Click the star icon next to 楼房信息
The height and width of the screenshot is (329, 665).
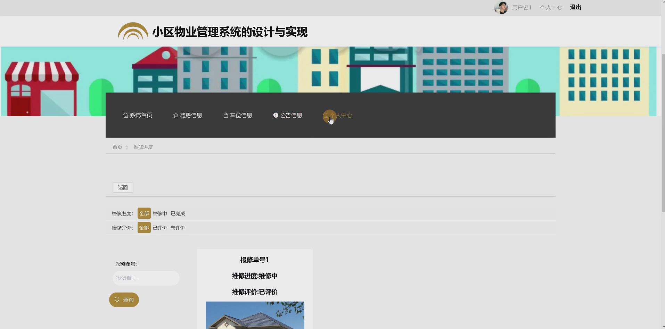(175, 115)
